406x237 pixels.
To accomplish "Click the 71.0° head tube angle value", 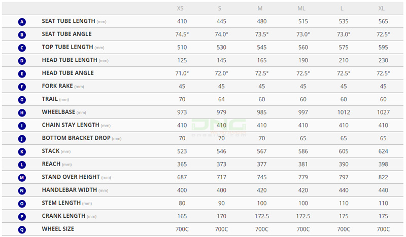I will [x=182, y=73].
